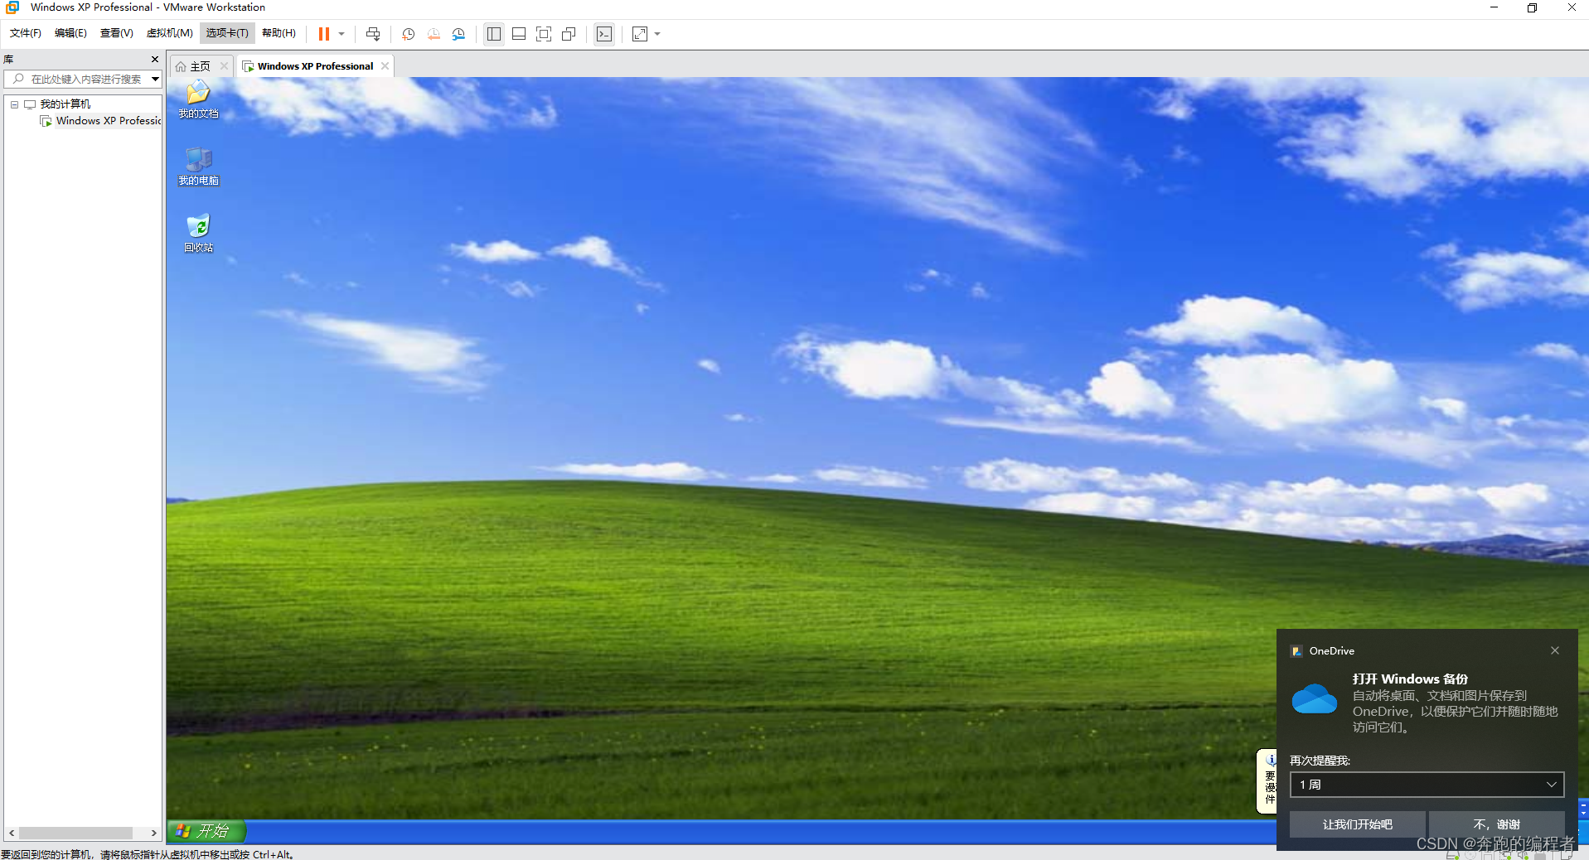This screenshot has height=860, width=1589.
Task: Toggle the console view terminal icon
Action: [604, 34]
